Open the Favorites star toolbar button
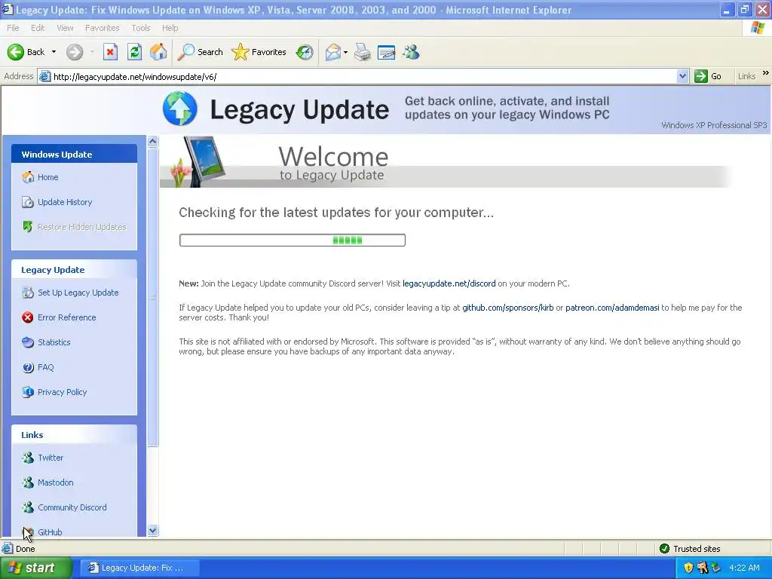The width and height of the screenshot is (772, 579). 259,52
